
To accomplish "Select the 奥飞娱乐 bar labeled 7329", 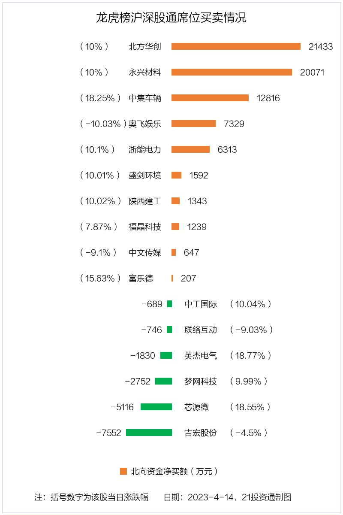I will pyautogui.click(x=193, y=124).
